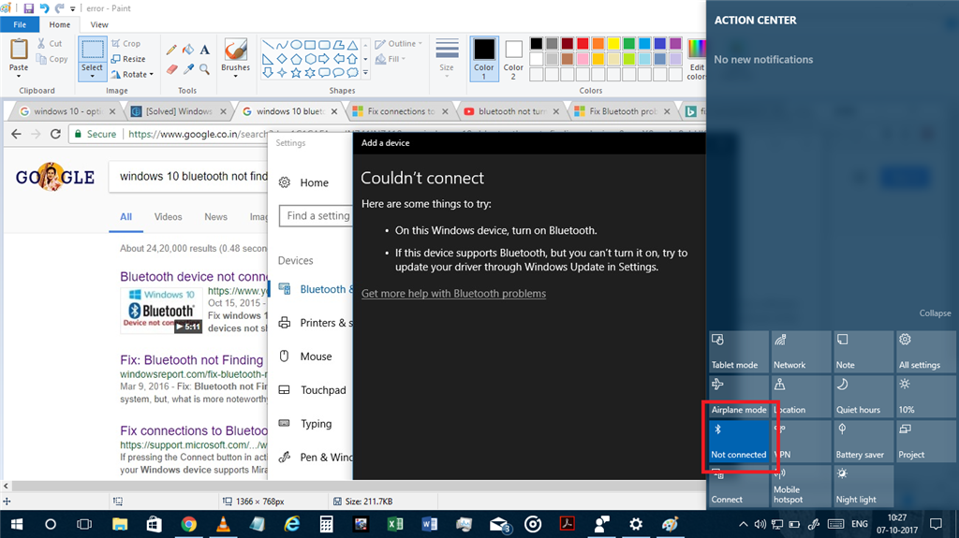Click the Redo arrow in Paint title bar
This screenshot has width=959, height=538.
pyautogui.click(x=59, y=8)
